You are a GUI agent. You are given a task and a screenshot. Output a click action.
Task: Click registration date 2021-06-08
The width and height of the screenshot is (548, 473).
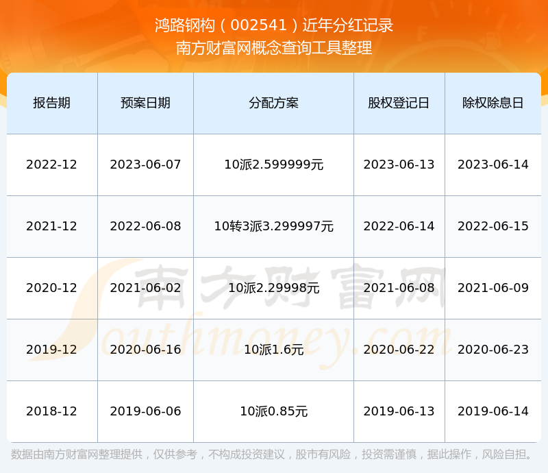[x=399, y=288]
